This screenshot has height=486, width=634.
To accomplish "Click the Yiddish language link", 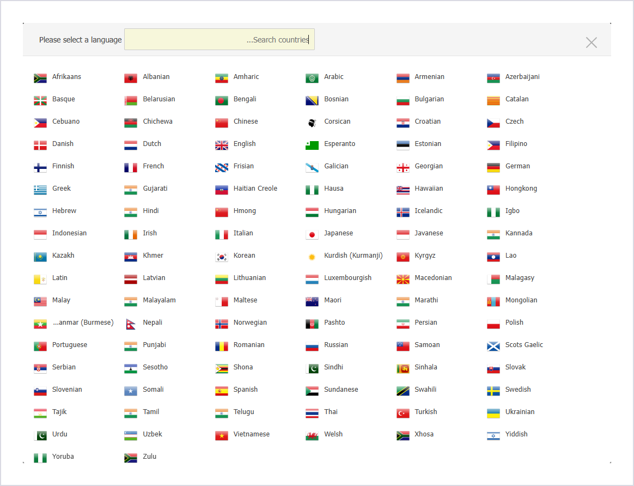I will 516,434.
